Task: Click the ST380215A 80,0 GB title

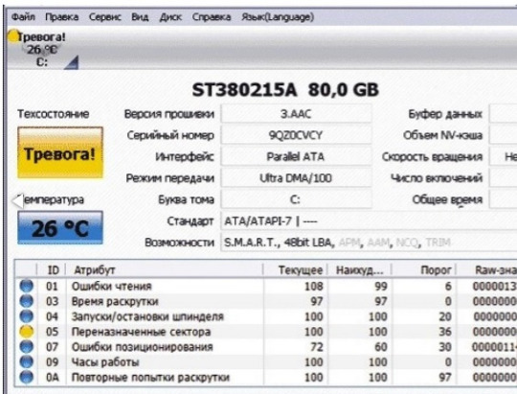Action: [x=285, y=89]
